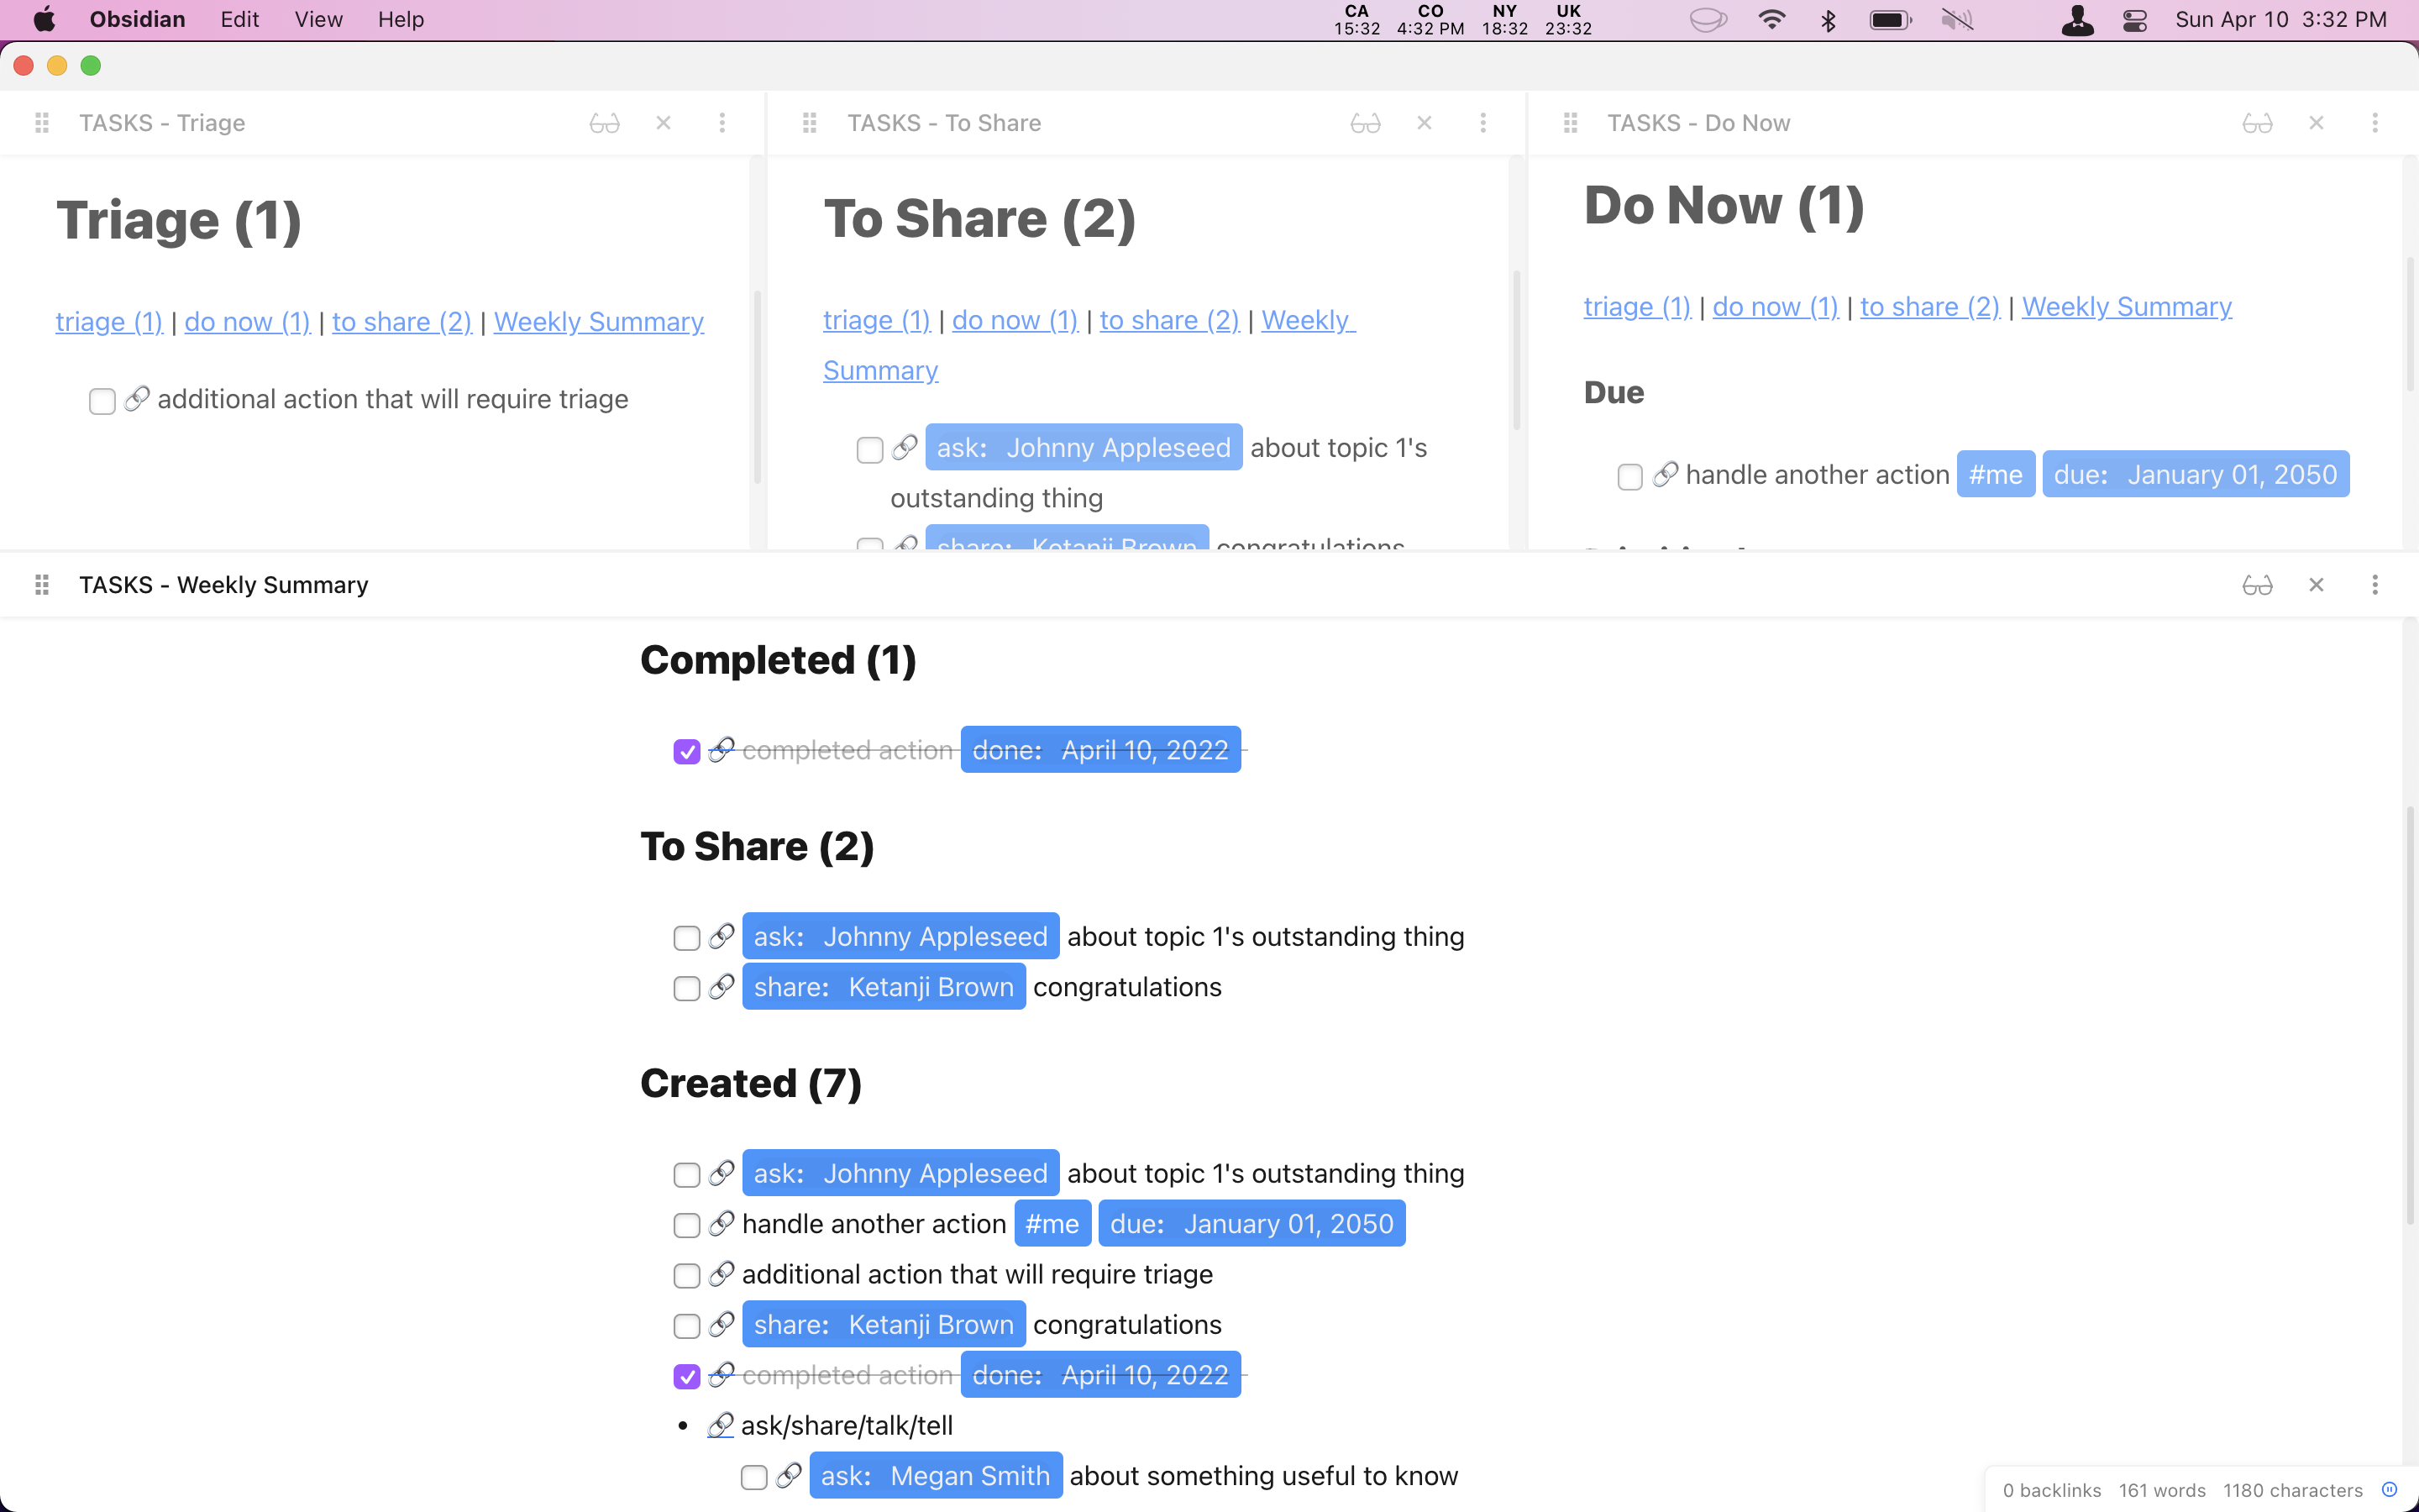Click #me tag in Do Now pane
Screen dimensions: 2419x1512
1997,474
